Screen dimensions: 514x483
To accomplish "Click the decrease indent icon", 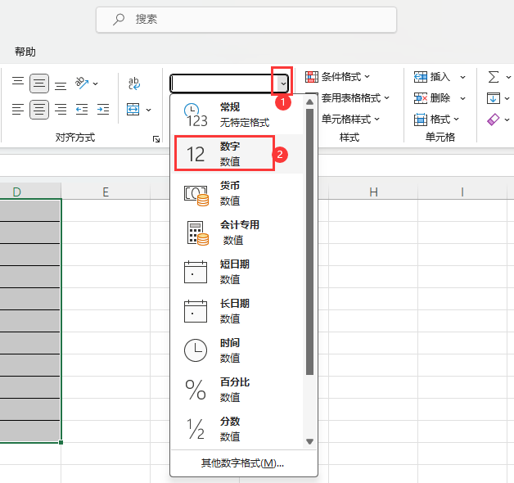I will (82, 109).
